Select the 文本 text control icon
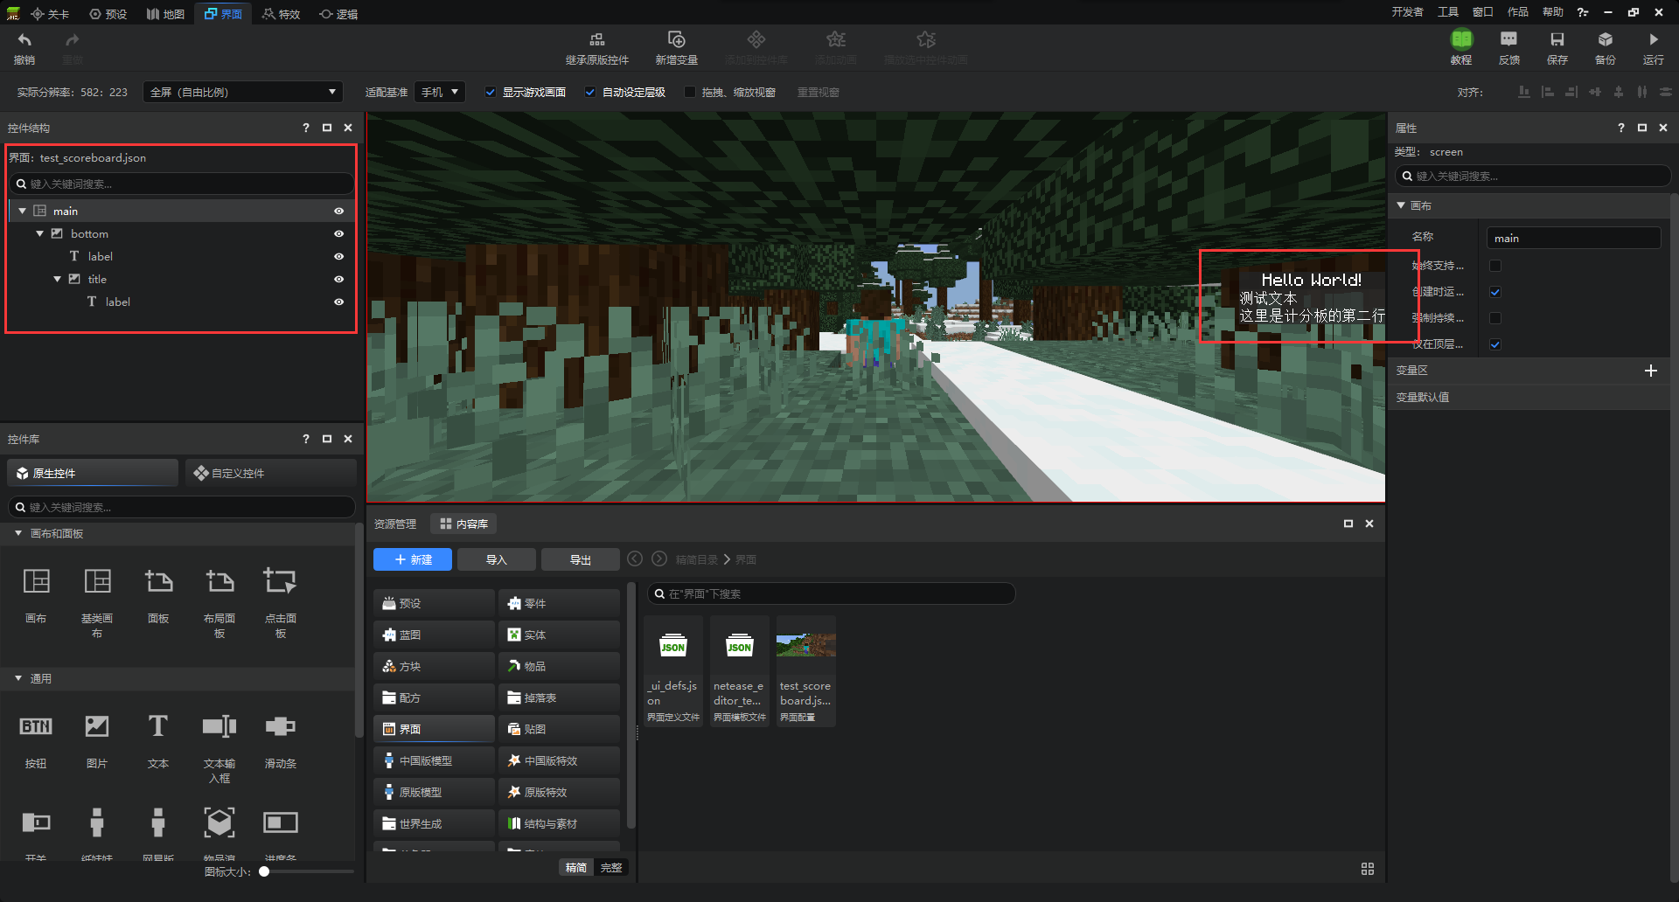Screen dimensions: 1679x902 [158, 726]
